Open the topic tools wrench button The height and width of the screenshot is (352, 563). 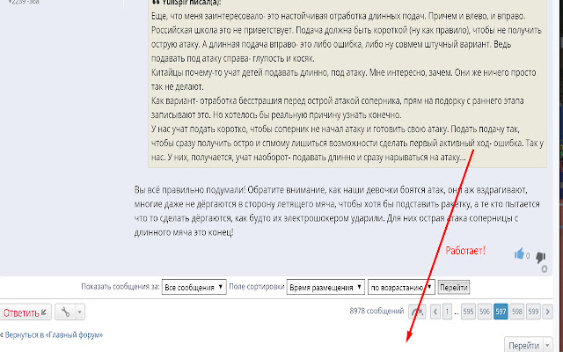[66, 312]
